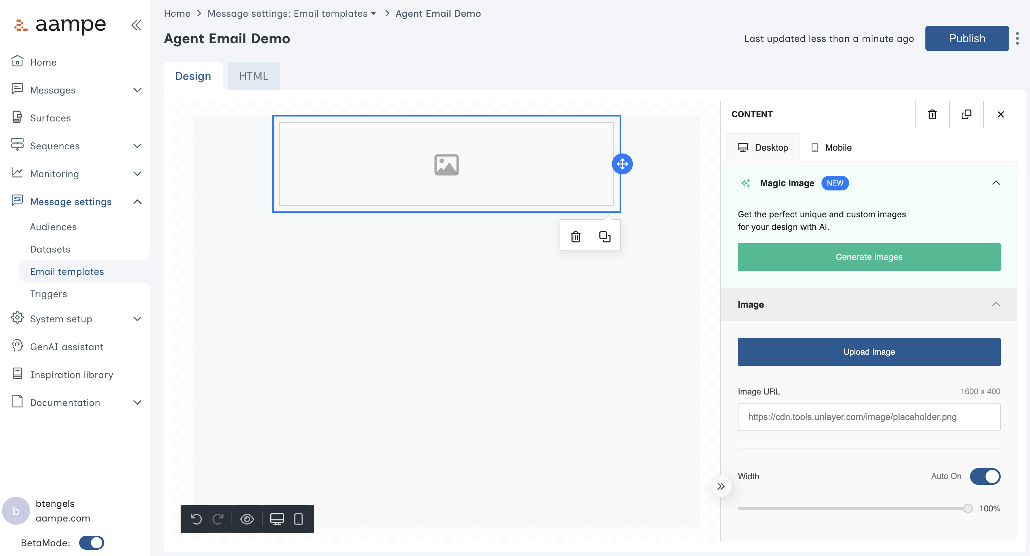Open the three-dot menu next to Publish
The height and width of the screenshot is (556, 1030).
pos(1017,38)
